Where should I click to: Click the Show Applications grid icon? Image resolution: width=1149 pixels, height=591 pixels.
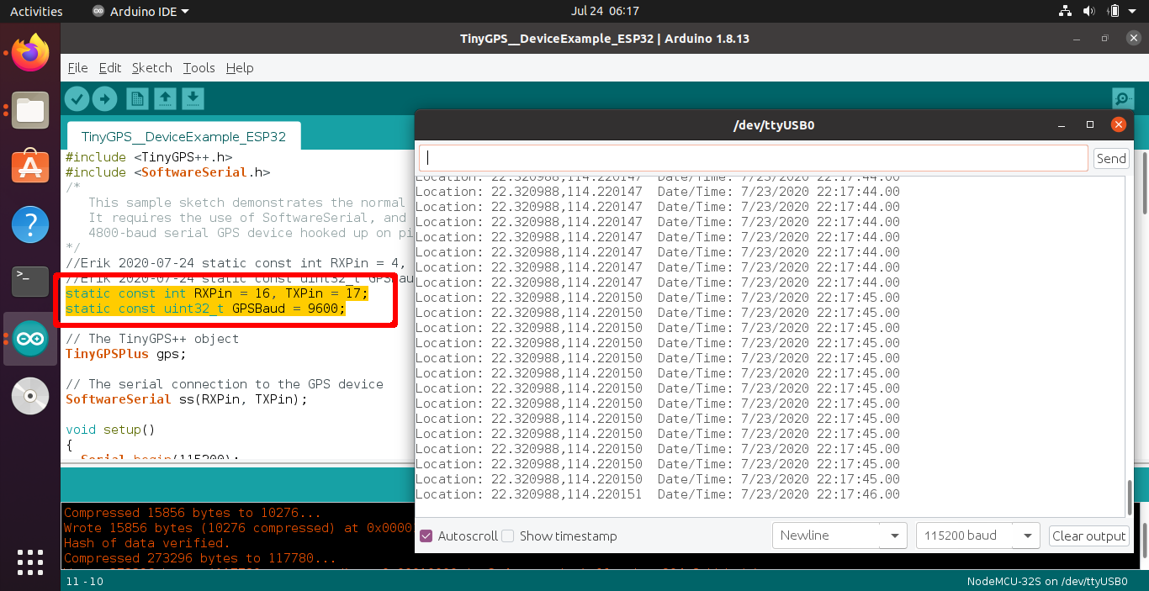point(29,562)
